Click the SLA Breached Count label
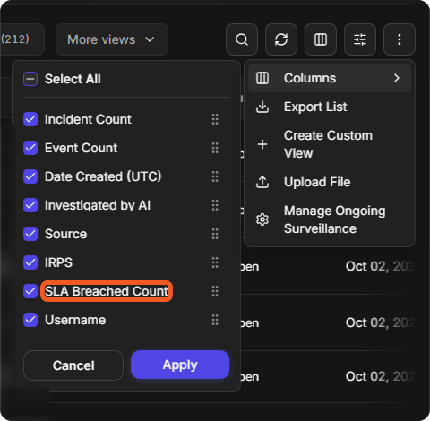The image size is (430, 421). click(107, 291)
